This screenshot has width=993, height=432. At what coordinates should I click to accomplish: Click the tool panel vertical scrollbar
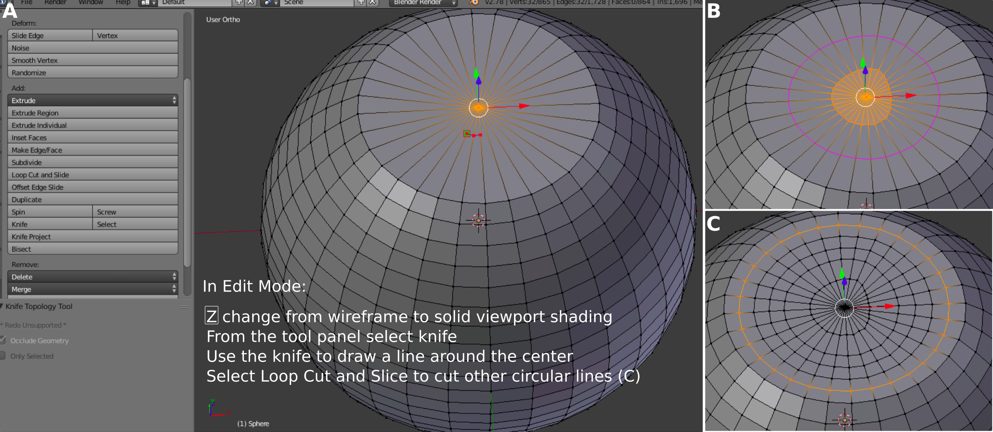[x=188, y=172]
